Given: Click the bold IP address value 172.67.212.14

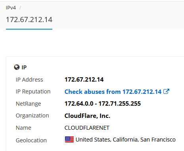Looking at the screenshot, I should tap(84, 80).
